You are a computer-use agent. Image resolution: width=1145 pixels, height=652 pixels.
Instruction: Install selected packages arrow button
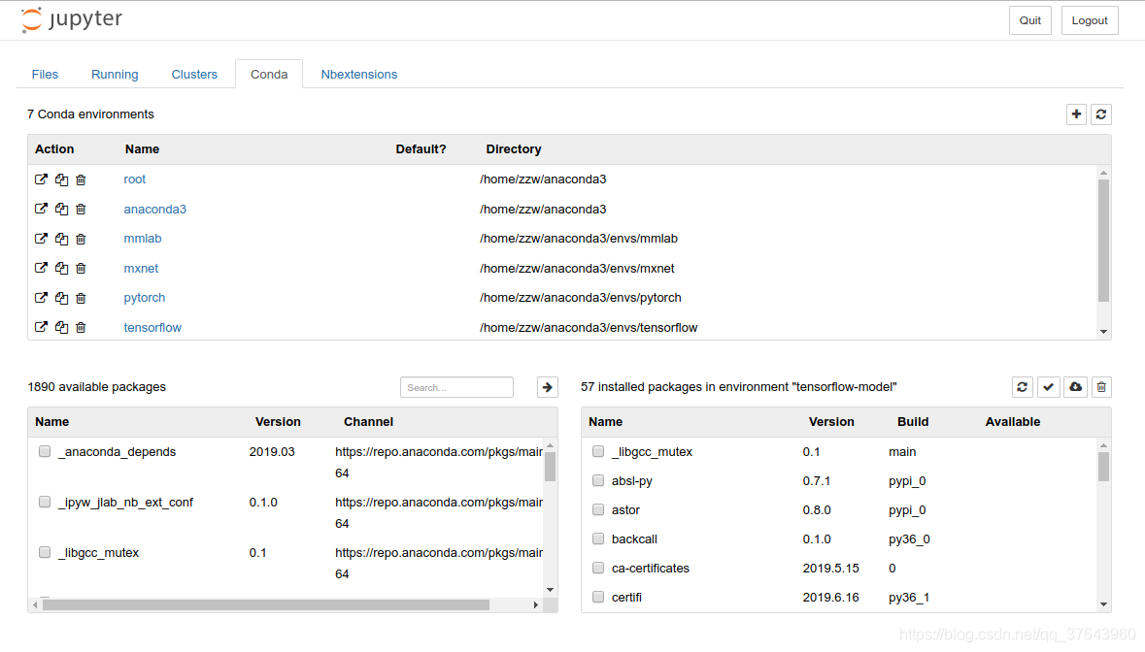(548, 387)
